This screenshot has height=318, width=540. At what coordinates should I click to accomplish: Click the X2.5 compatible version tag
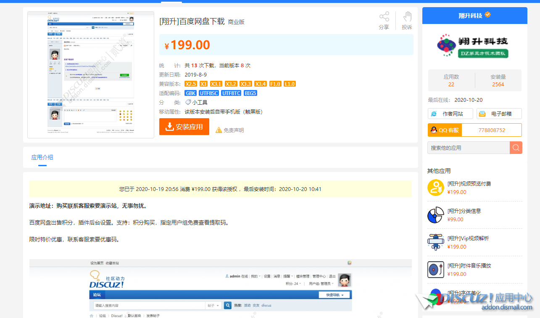pos(191,84)
